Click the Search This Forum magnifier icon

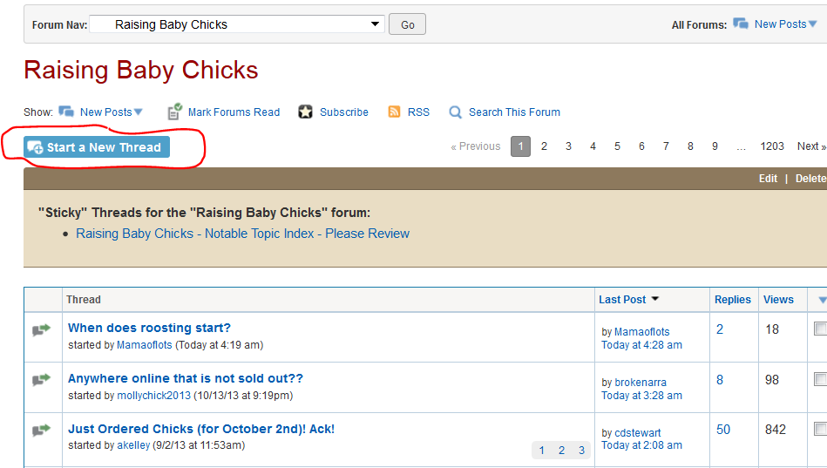click(x=455, y=112)
